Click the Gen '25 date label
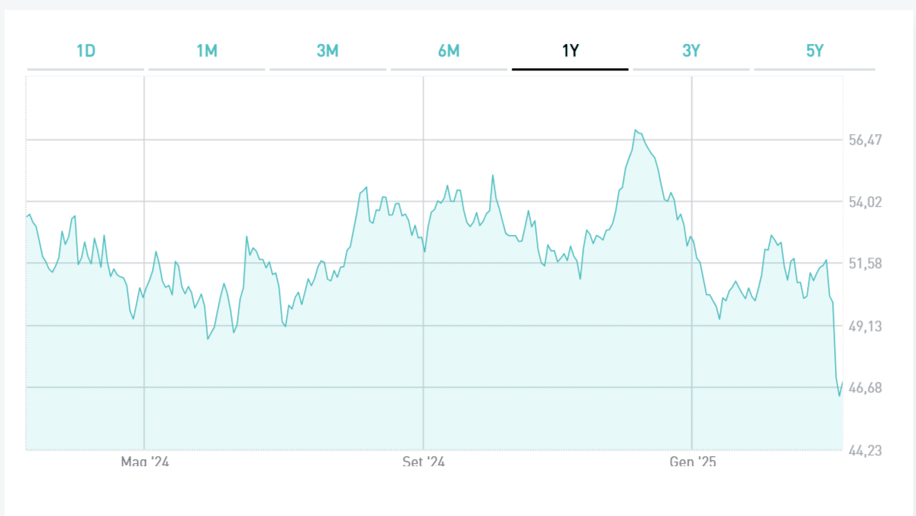916x516 pixels. (692, 461)
